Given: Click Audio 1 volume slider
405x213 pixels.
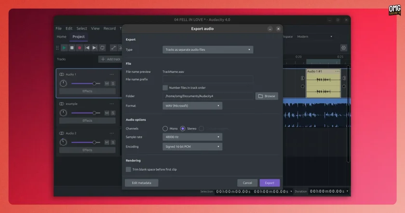Looking at the screenshot, I should pos(86,84).
